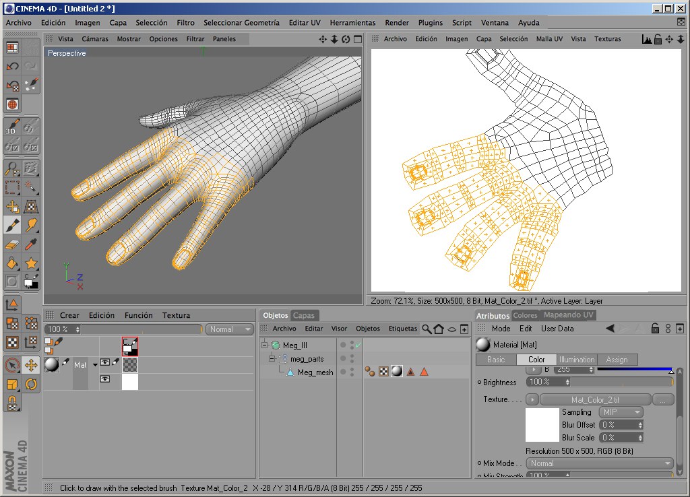Select the eraser tool in left toolbar
690x497 pixels.
click(12, 244)
